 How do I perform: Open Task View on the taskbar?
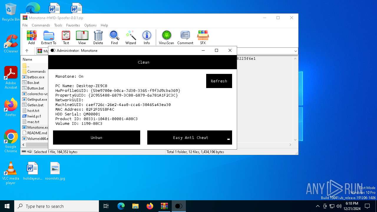click(x=106, y=206)
